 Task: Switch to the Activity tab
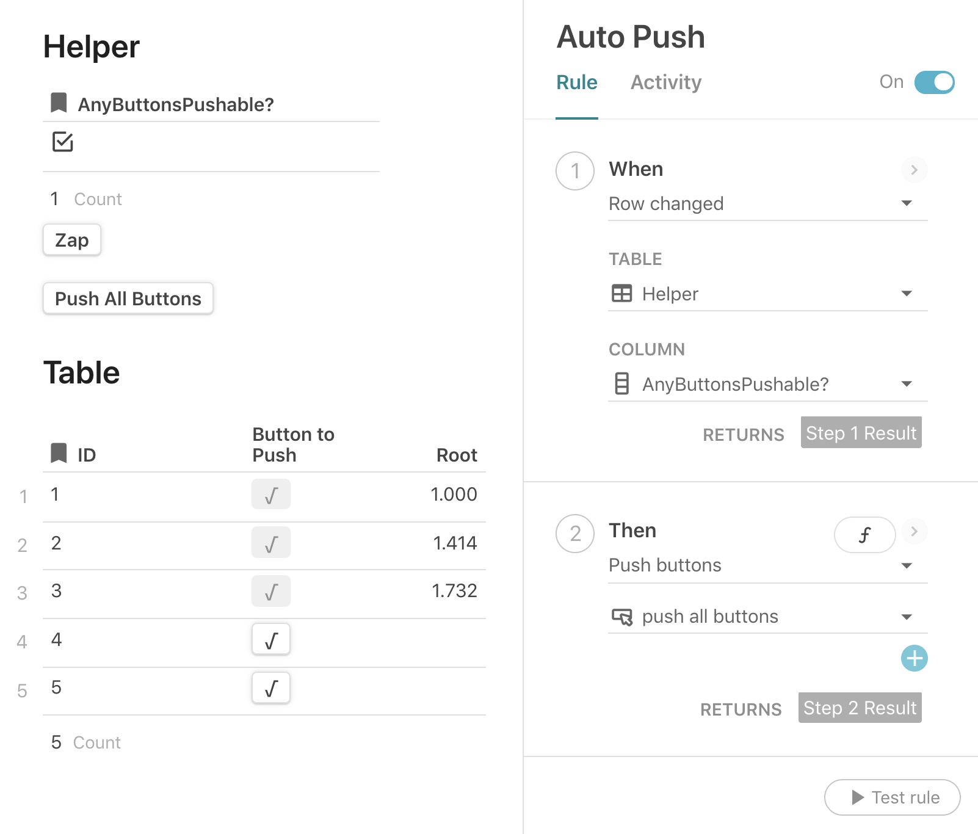pos(665,82)
